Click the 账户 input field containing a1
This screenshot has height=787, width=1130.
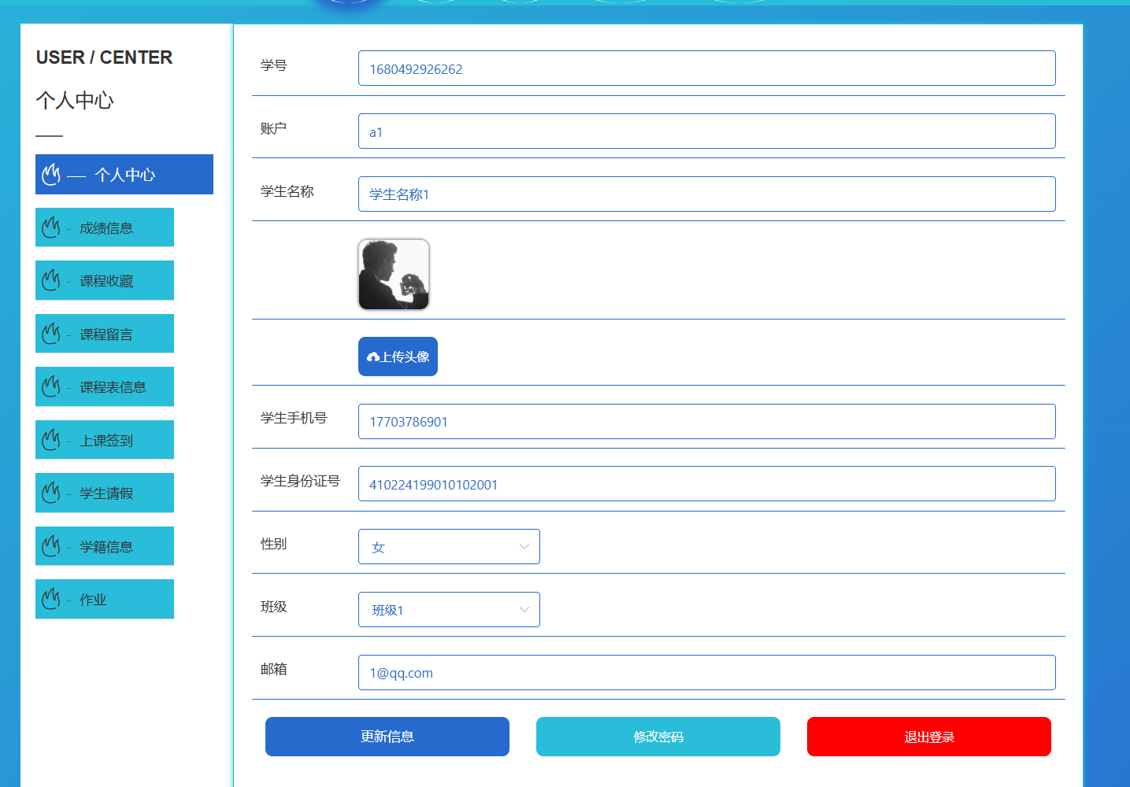coord(707,131)
